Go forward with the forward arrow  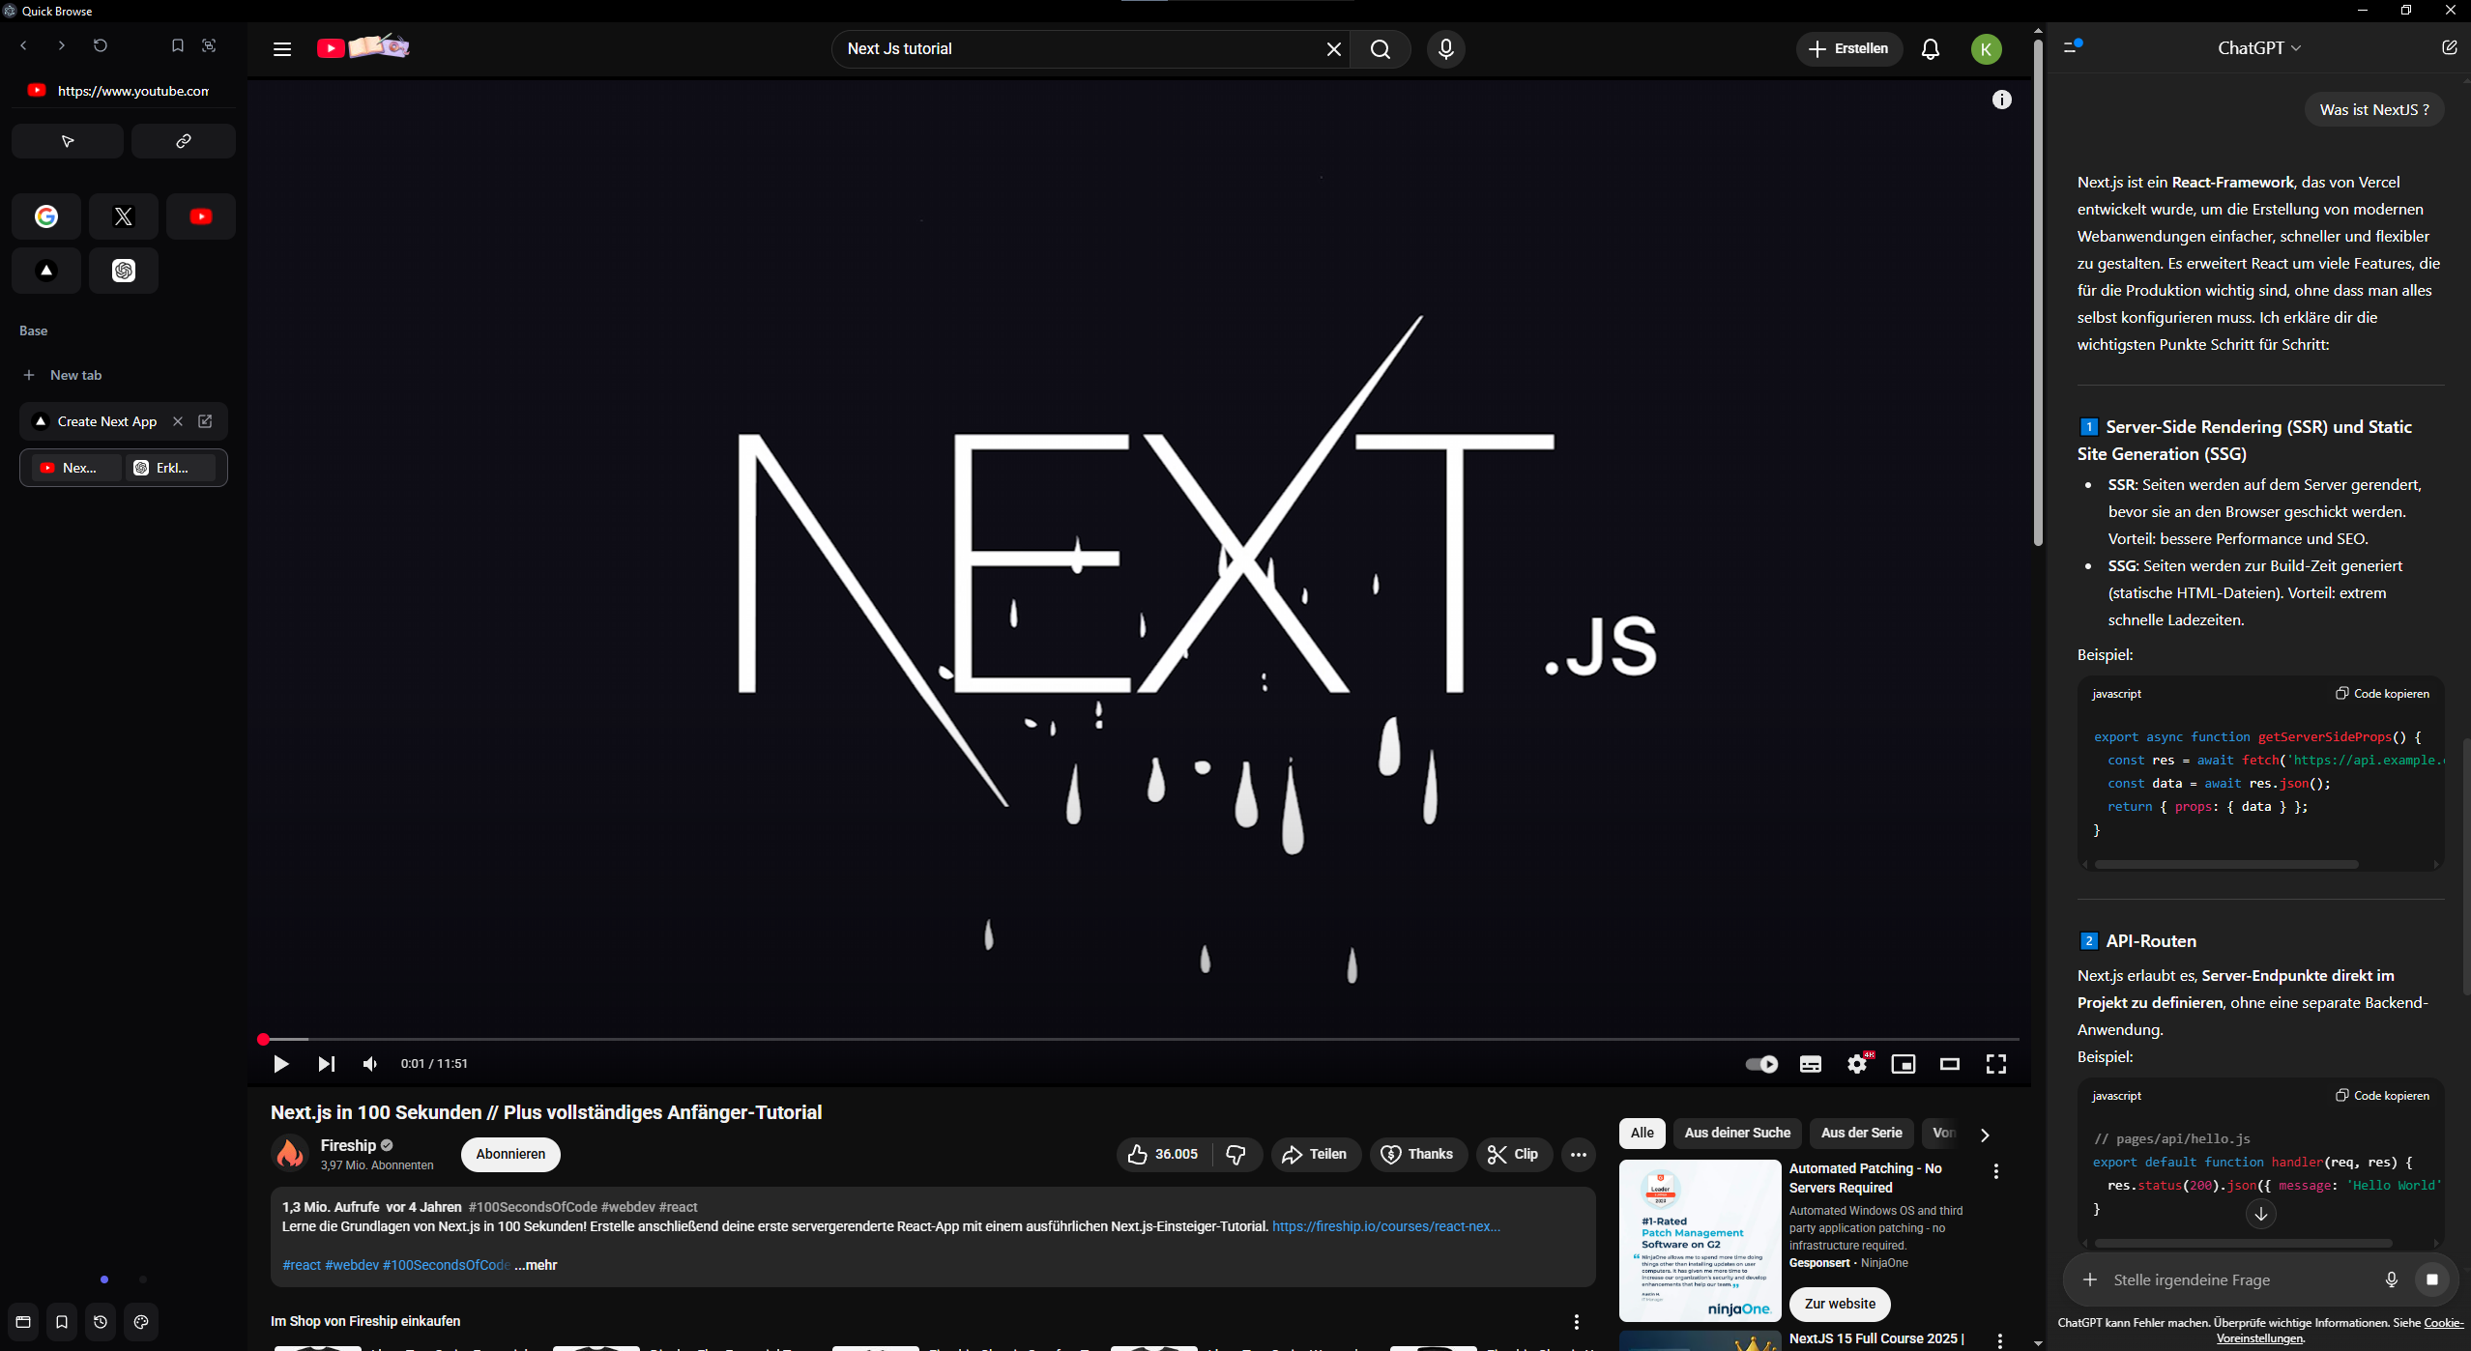tap(62, 45)
